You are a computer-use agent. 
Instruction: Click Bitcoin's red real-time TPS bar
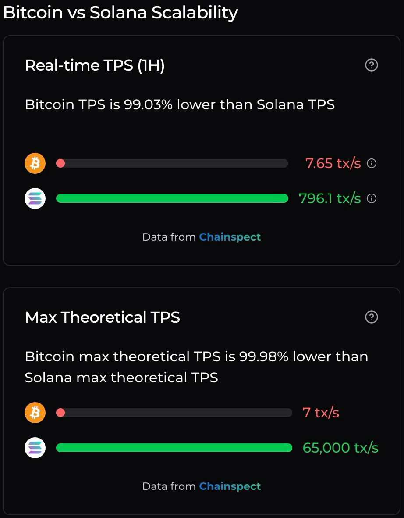click(172, 163)
